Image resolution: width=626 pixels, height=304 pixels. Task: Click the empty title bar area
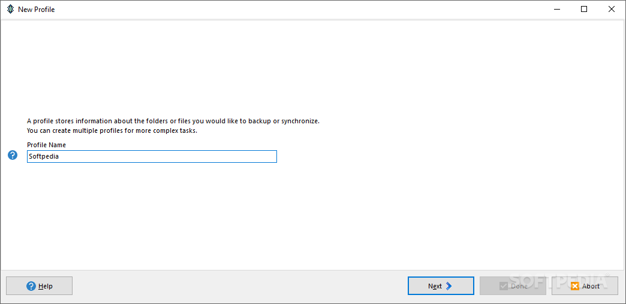tap(300, 10)
